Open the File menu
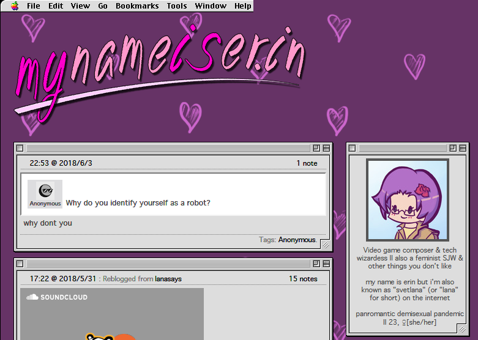This screenshot has height=340, width=478. [x=33, y=6]
